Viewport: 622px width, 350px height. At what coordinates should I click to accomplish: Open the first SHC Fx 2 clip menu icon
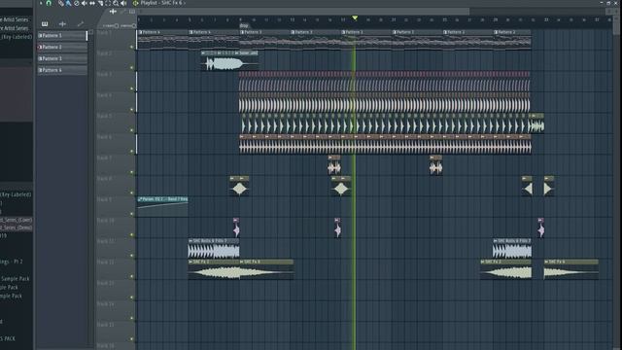tap(190, 262)
